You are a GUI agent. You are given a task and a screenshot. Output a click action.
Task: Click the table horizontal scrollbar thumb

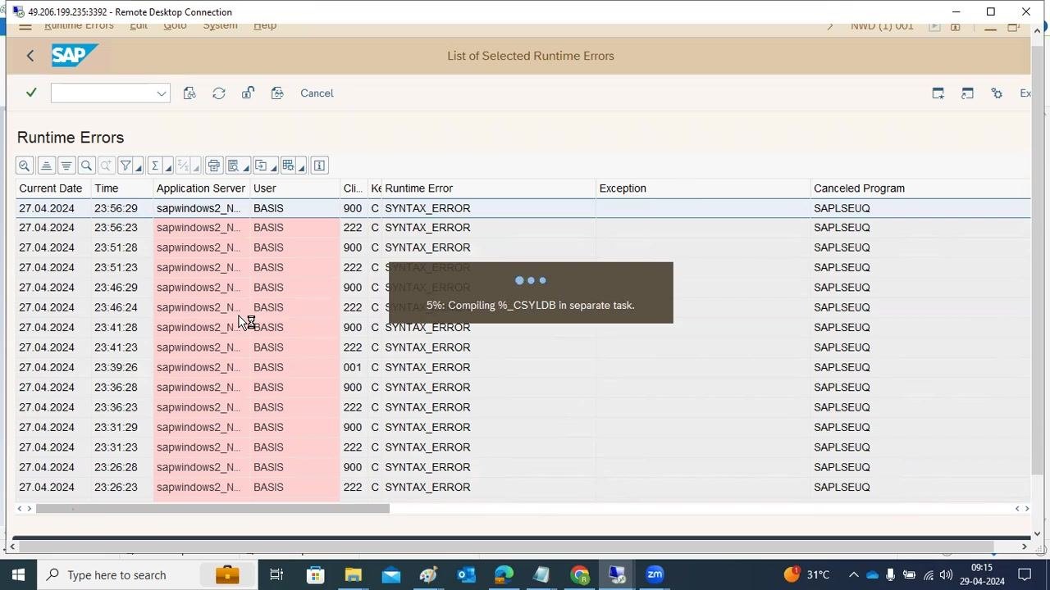coord(212,509)
